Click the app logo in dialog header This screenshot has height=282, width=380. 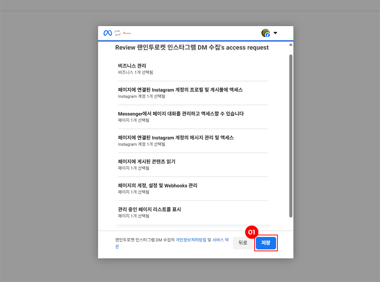(x=127, y=33)
